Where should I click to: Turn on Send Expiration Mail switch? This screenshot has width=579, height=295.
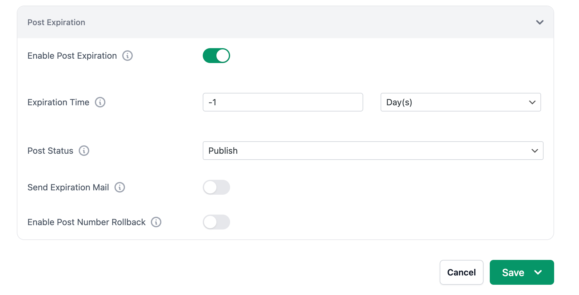[x=216, y=187]
